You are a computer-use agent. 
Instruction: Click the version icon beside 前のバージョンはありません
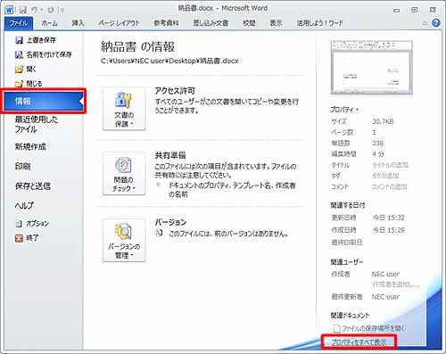coord(159,233)
